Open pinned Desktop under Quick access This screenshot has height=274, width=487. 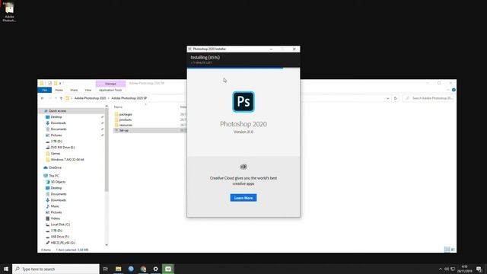pyautogui.click(x=56, y=116)
